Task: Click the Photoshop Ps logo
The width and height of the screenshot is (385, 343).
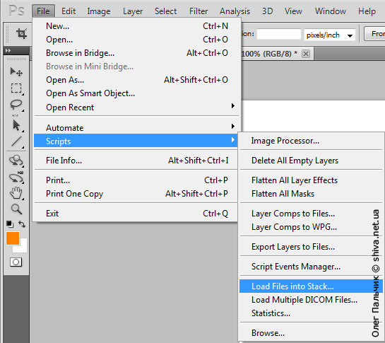Action: tap(17, 11)
